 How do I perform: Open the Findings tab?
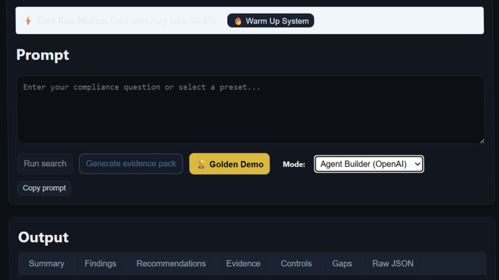click(x=100, y=263)
